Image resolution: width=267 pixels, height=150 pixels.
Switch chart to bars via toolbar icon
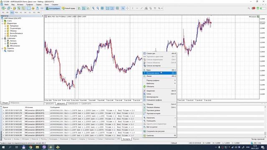tap(79, 8)
